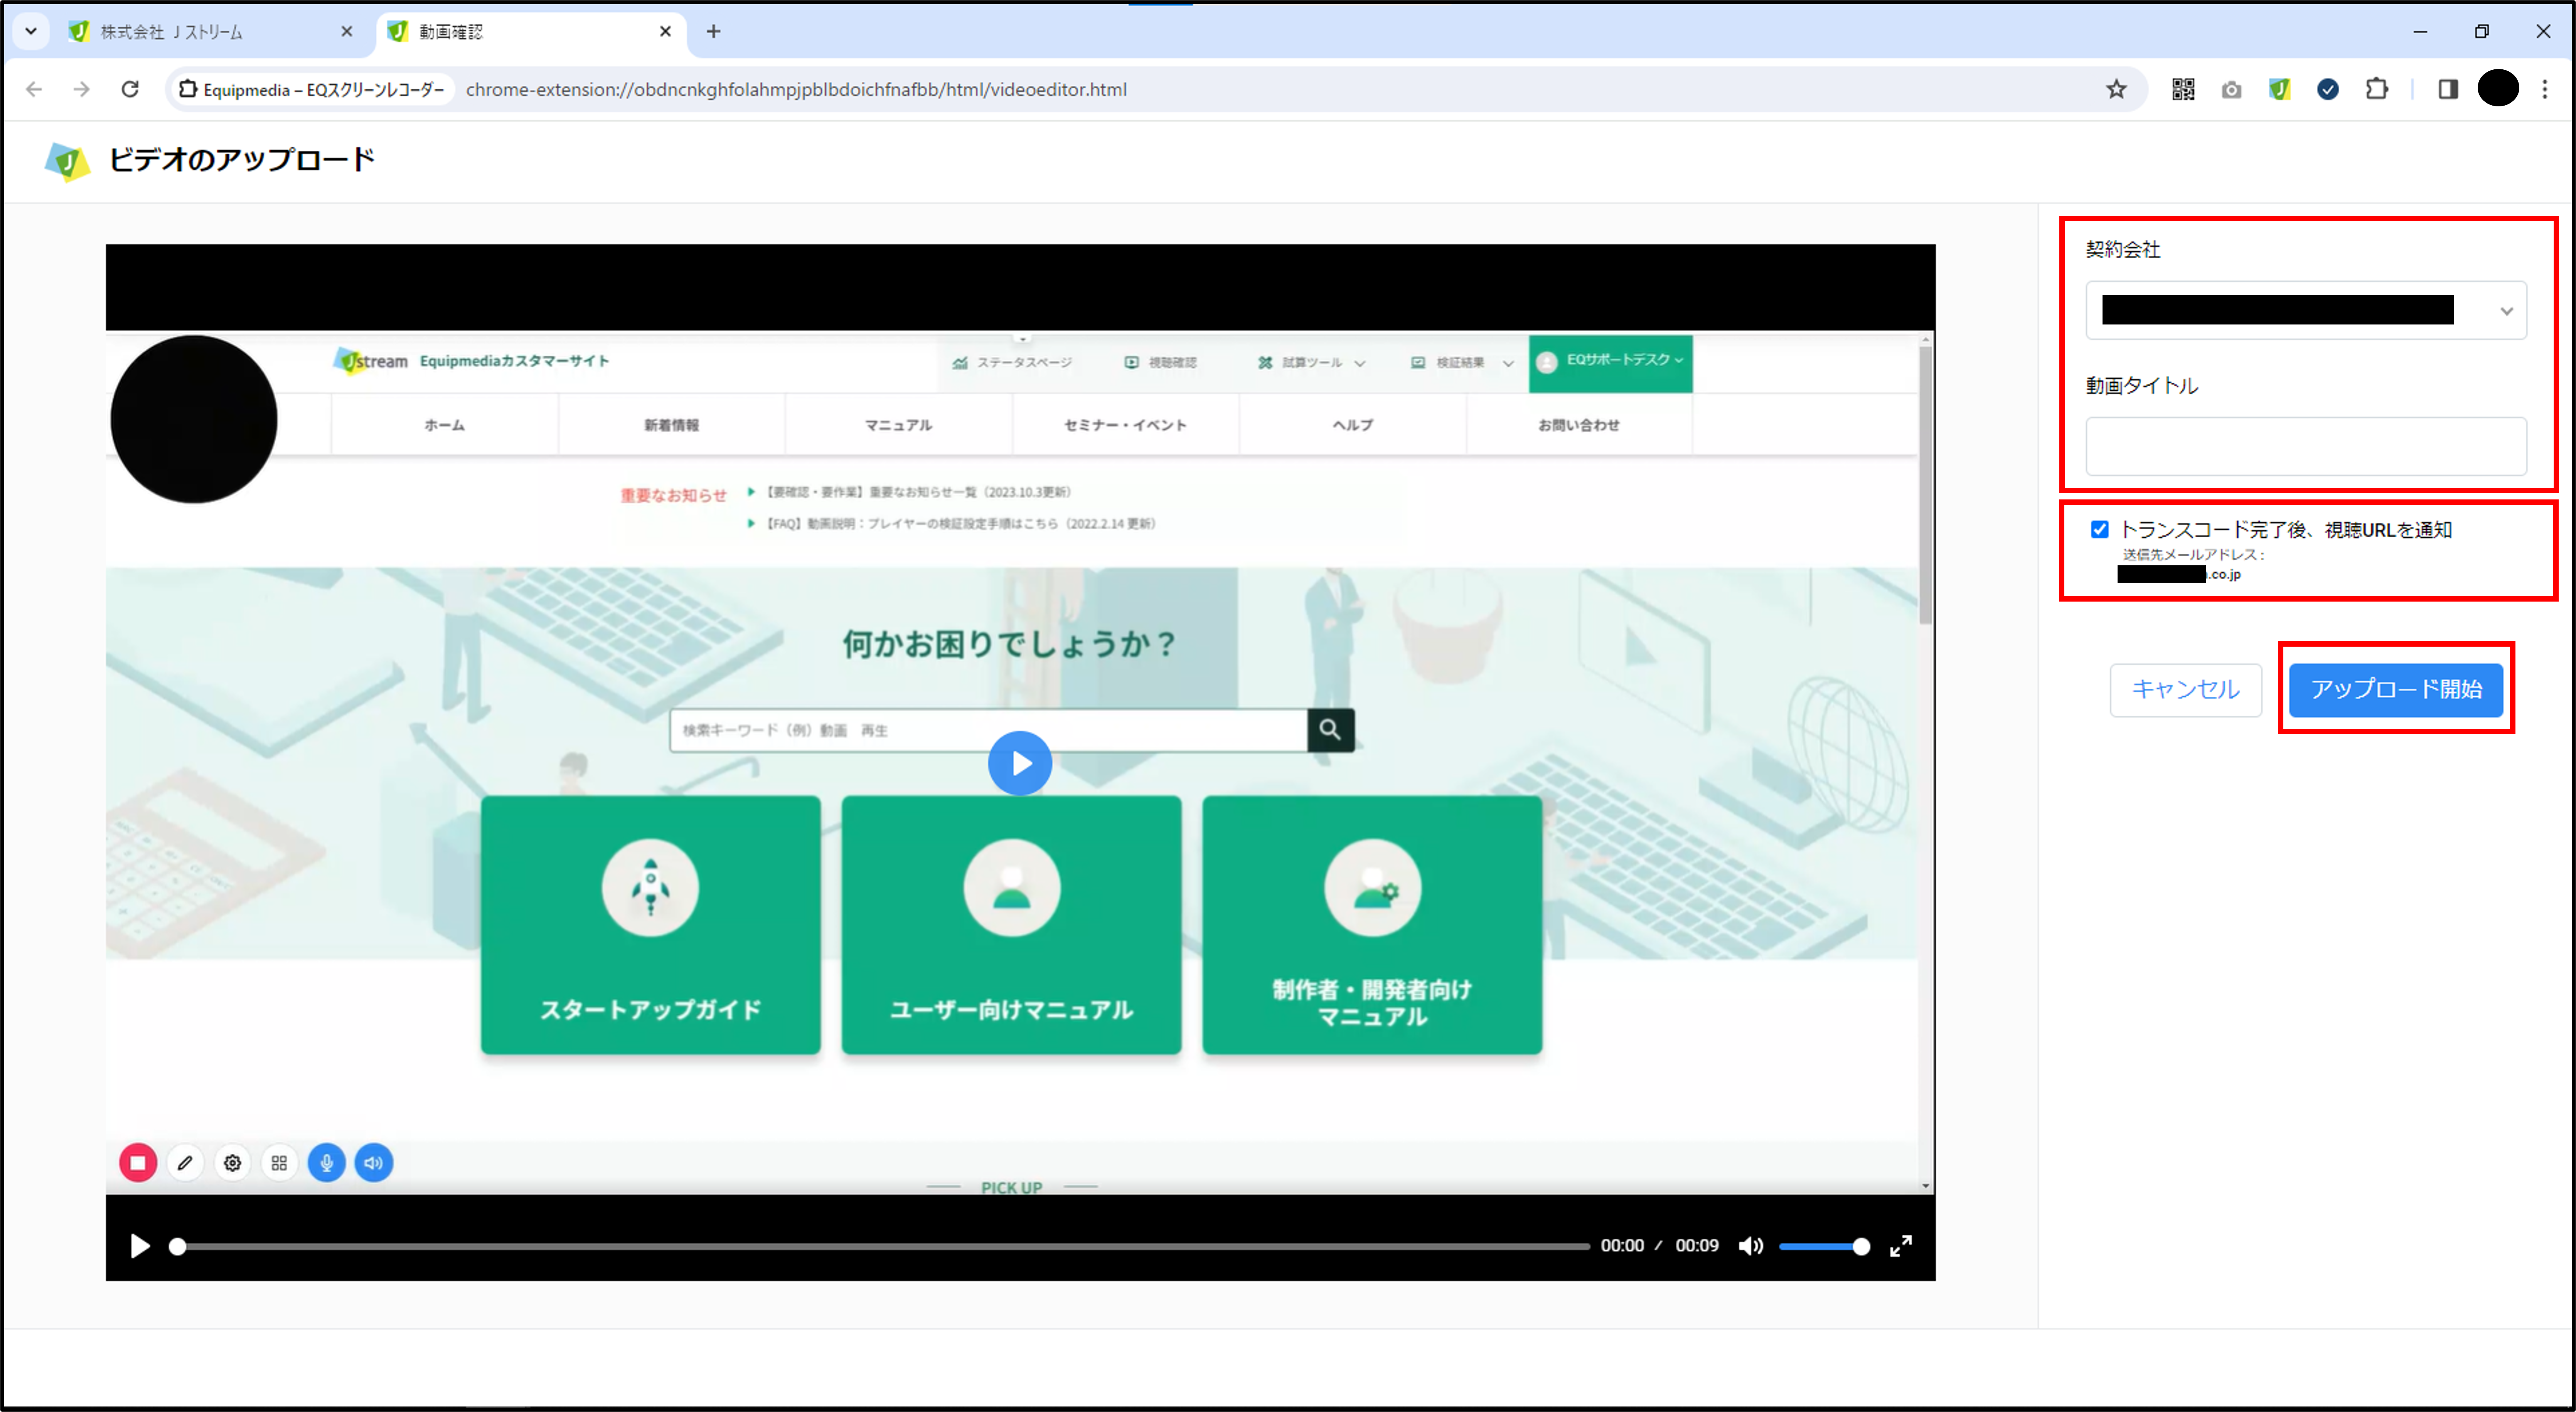Click the camera extension icon in toolbar
The width and height of the screenshot is (2576, 1412).
[2231, 89]
